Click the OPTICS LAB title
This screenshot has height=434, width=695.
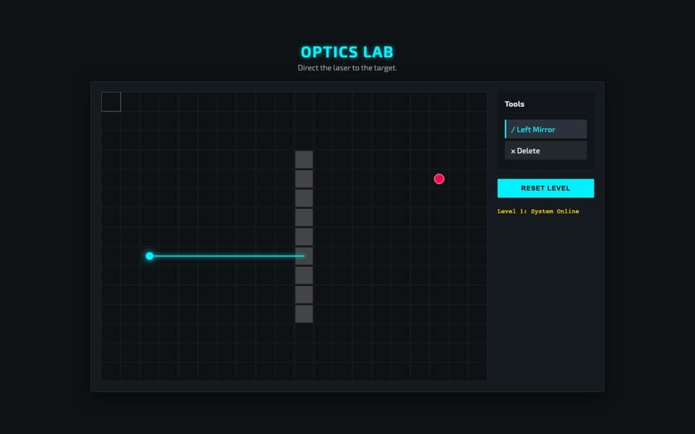(347, 52)
